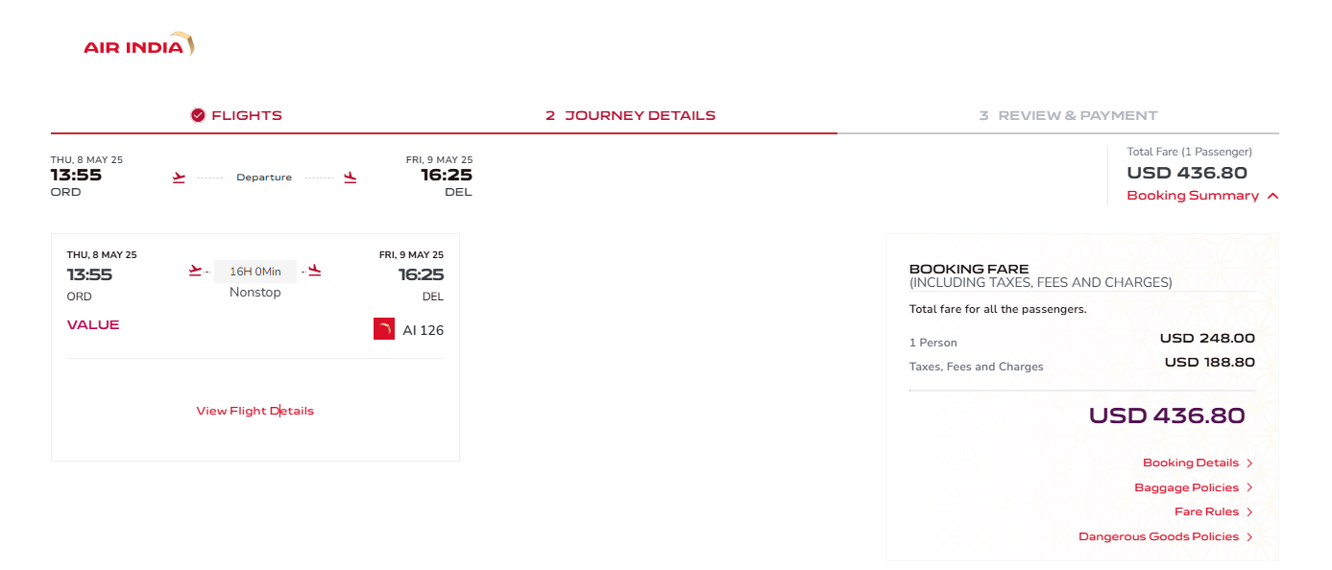Click the Flights step checkmark icon
The width and height of the screenshot is (1332, 570).
198,115
